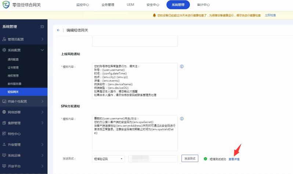Switch to the 监控中心 tab

point(83,5)
